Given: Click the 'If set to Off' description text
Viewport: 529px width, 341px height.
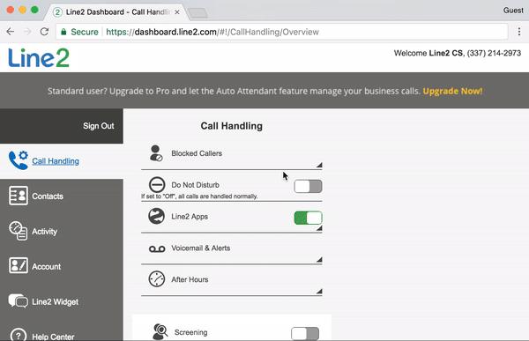Looking at the screenshot, I should (x=199, y=196).
